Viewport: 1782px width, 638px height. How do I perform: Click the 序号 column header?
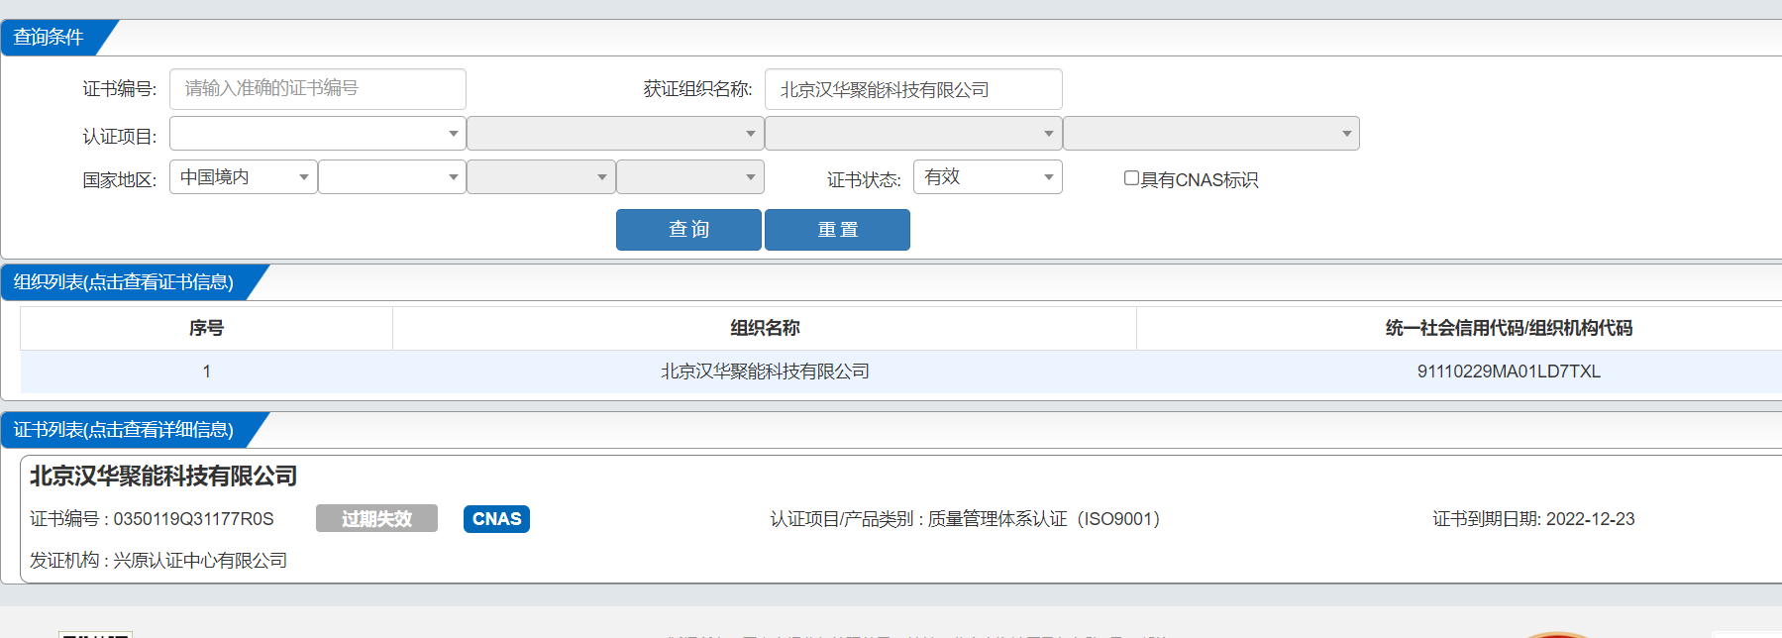pos(206,328)
